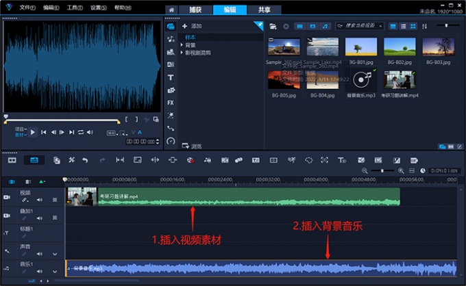Open the import media folder icon
Viewport: 466px width, 286px height.
click(x=273, y=26)
